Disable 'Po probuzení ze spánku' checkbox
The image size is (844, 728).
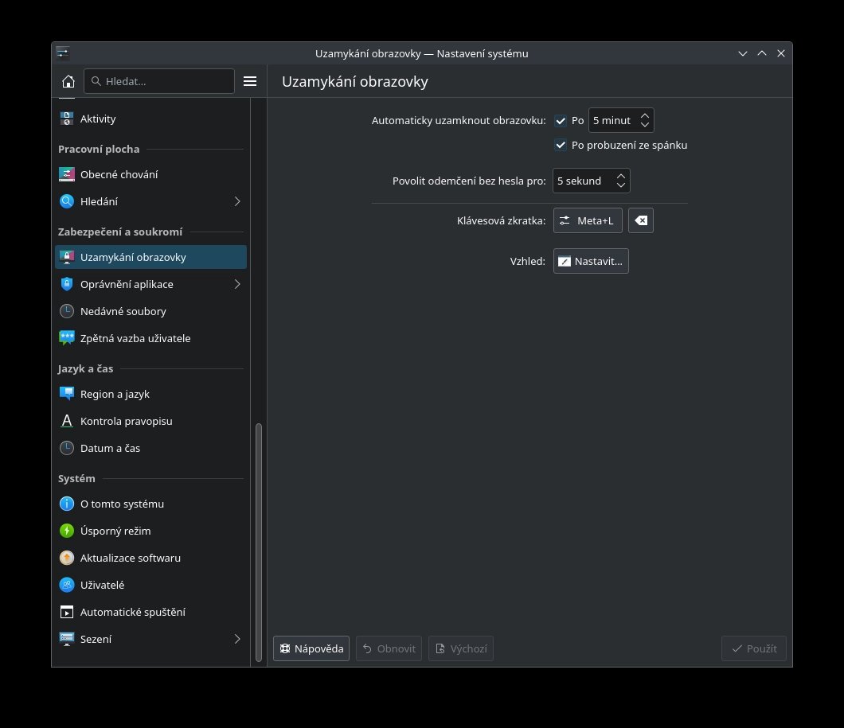[x=561, y=146]
